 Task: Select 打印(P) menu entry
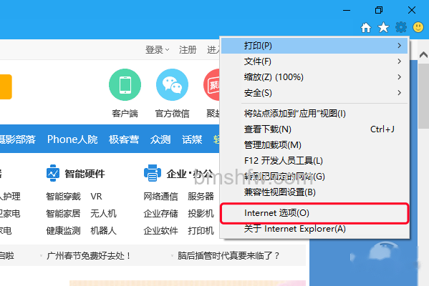pyautogui.click(x=314, y=46)
